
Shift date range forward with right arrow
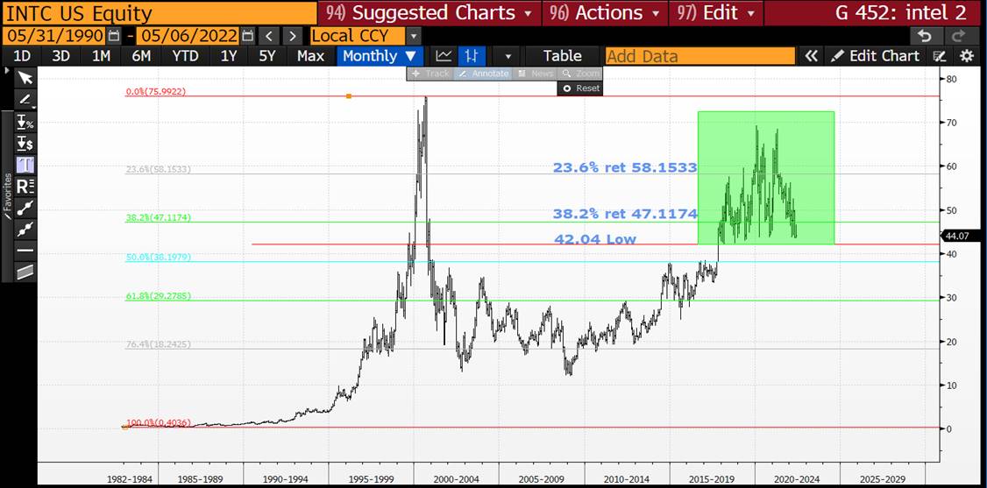point(291,36)
